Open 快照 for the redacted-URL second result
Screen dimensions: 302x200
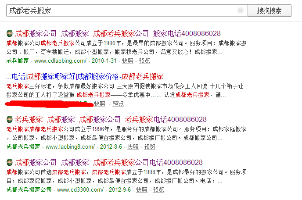tap(100, 104)
